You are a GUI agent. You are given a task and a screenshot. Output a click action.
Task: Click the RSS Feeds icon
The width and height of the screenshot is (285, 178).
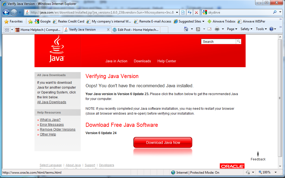(198, 29)
